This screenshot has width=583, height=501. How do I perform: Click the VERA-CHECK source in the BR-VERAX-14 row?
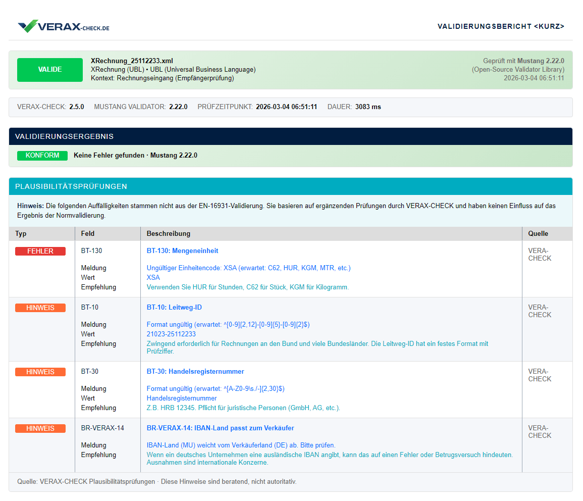click(540, 431)
